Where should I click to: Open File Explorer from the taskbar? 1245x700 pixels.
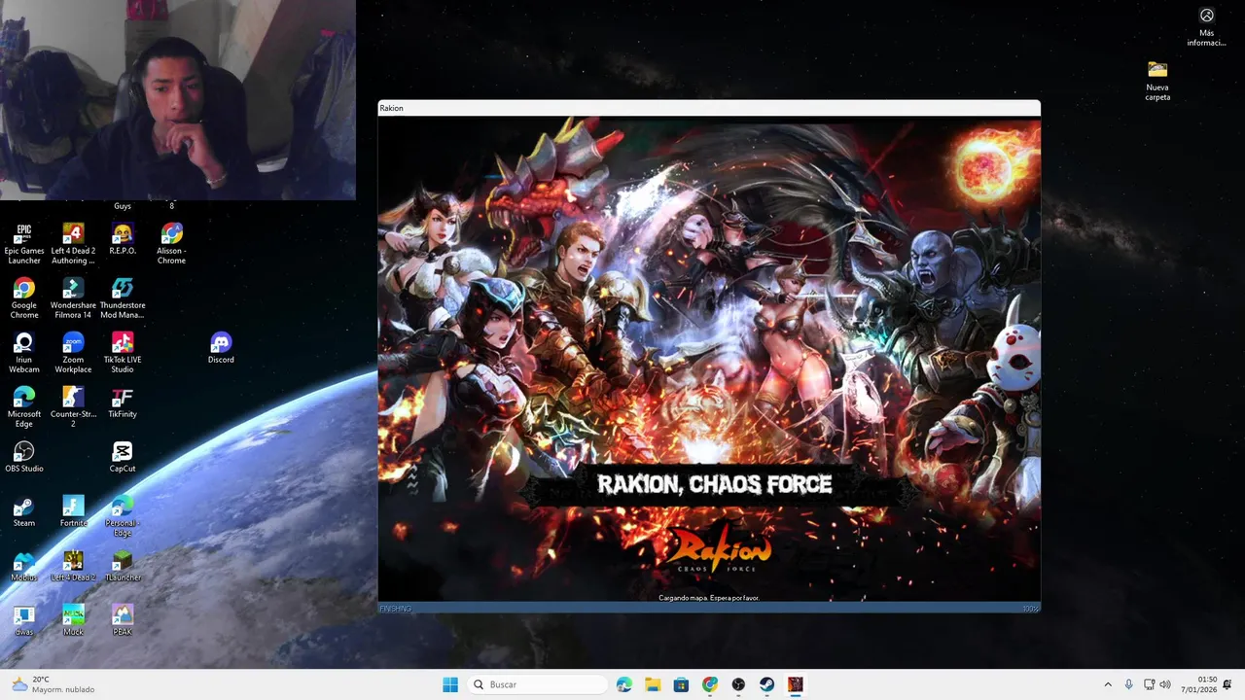coord(653,684)
